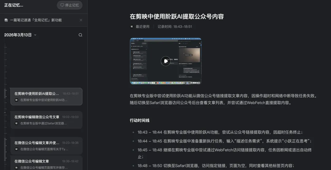Click the title 在剪映中使用阶跃AI提取公众号内容
This screenshot has width=331, height=170.
click(177, 17)
